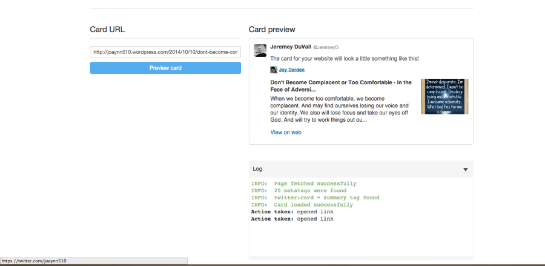
Task: Select the 'Card loaded successfully' log line
Action: tap(302, 205)
